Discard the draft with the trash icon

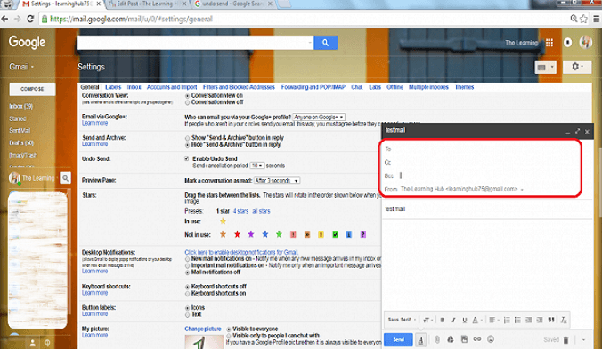pyautogui.click(x=565, y=340)
